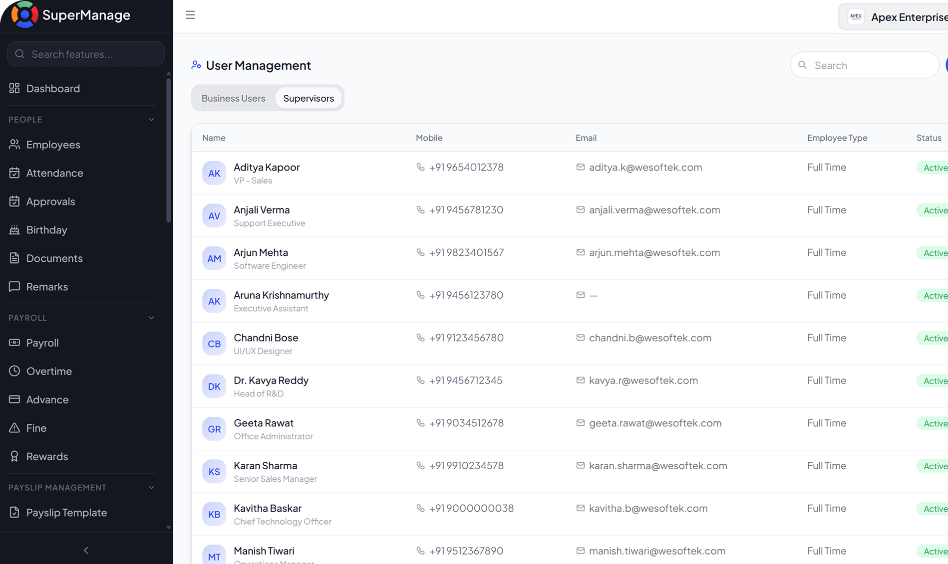Collapse the PAYROLL section
The width and height of the screenshot is (948, 564).
151,318
